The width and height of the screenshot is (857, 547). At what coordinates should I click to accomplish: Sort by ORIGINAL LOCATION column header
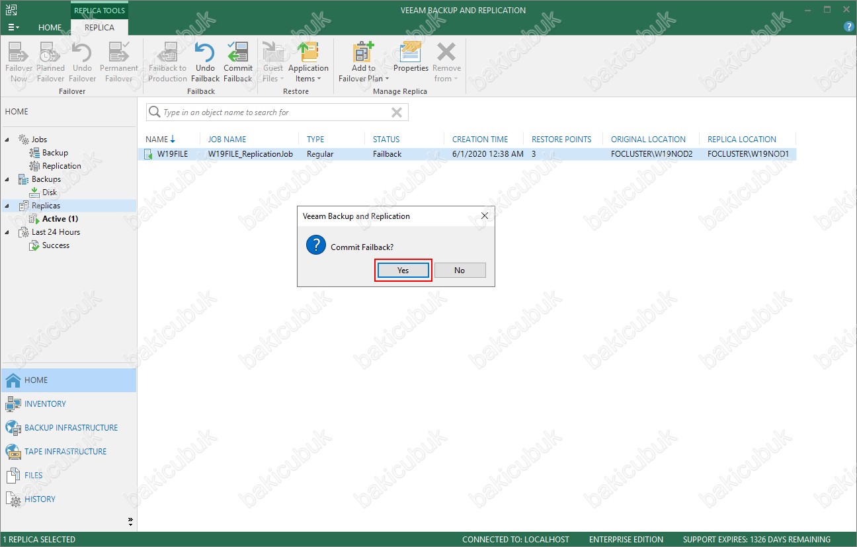coord(648,139)
